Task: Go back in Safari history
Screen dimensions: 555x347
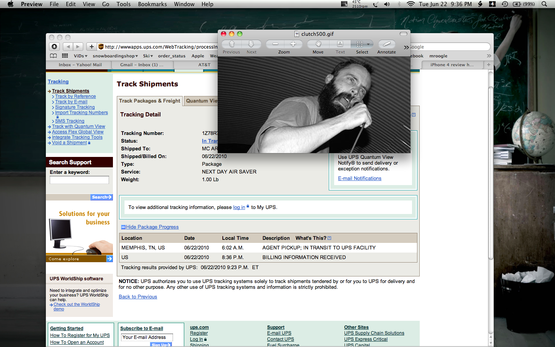Action: pos(68,47)
